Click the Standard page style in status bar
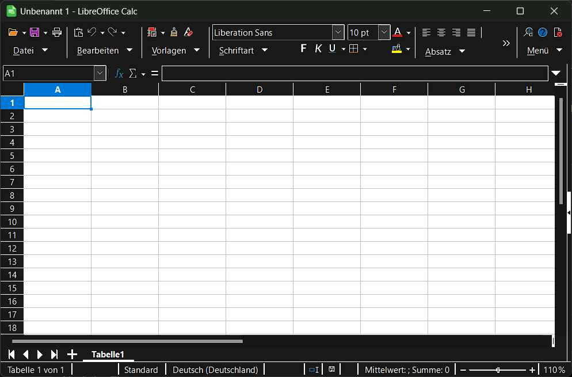Viewport: 572px width, 377px height. tap(141, 370)
